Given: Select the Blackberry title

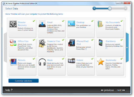Looking at the screenshot, I should click(x=111, y=41).
